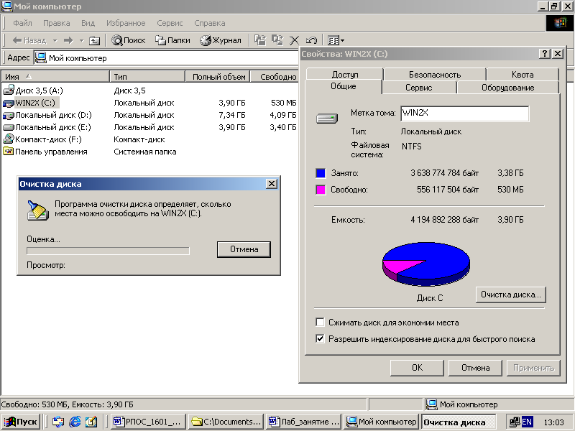575x431 pixels.
Task: Sort by the Имя column header
Action: tap(55, 77)
